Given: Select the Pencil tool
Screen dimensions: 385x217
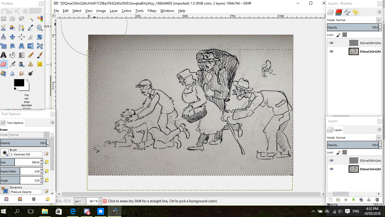Looking at the screenshot, I should click(x=31, y=55).
